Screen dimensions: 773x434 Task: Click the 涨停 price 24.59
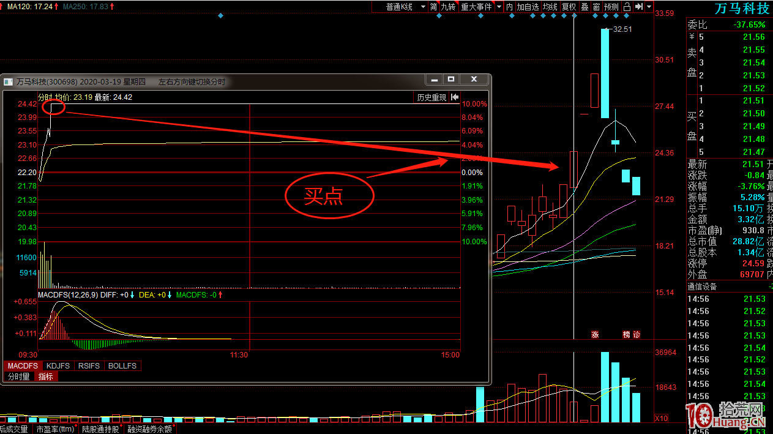pyautogui.click(x=753, y=264)
